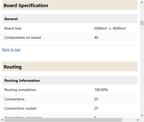This screenshot has height=122, width=144.
Task: Click the Components on board label
Action: pyautogui.click(x=23, y=37)
